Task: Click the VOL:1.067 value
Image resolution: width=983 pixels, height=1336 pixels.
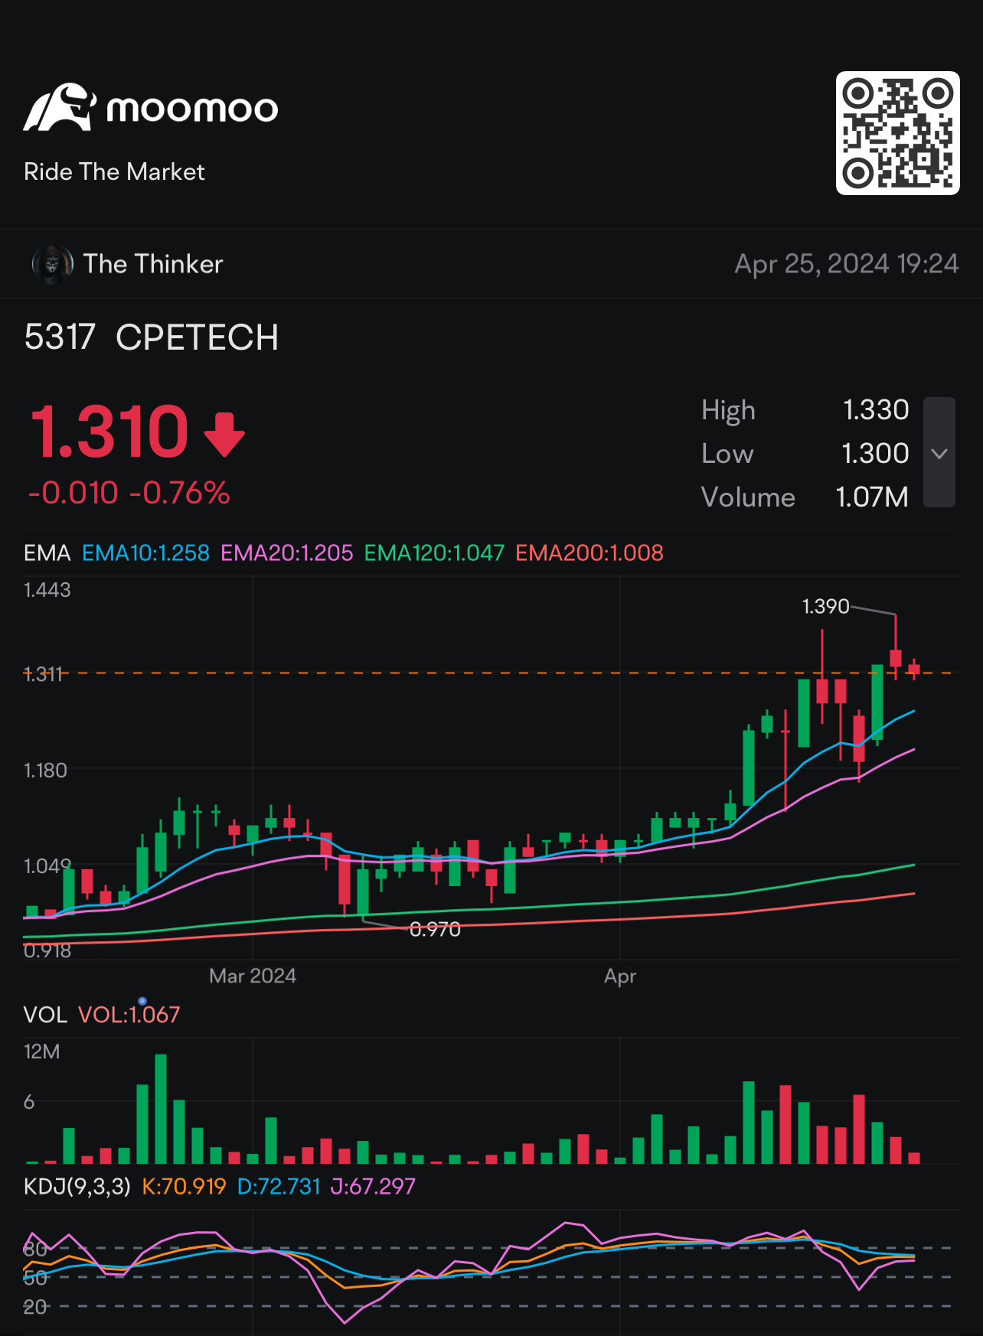Action: click(x=129, y=1015)
